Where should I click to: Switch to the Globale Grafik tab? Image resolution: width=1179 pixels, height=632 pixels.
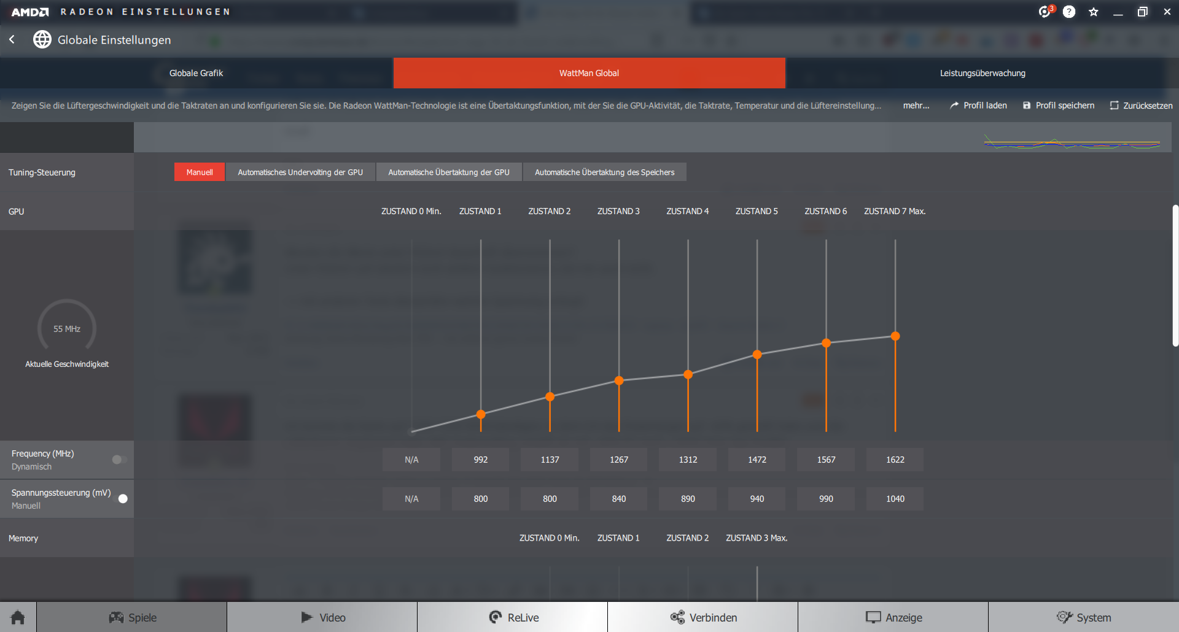pyautogui.click(x=196, y=73)
